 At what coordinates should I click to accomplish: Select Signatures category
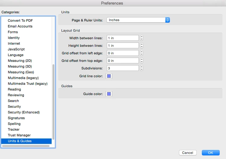(26, 118)
